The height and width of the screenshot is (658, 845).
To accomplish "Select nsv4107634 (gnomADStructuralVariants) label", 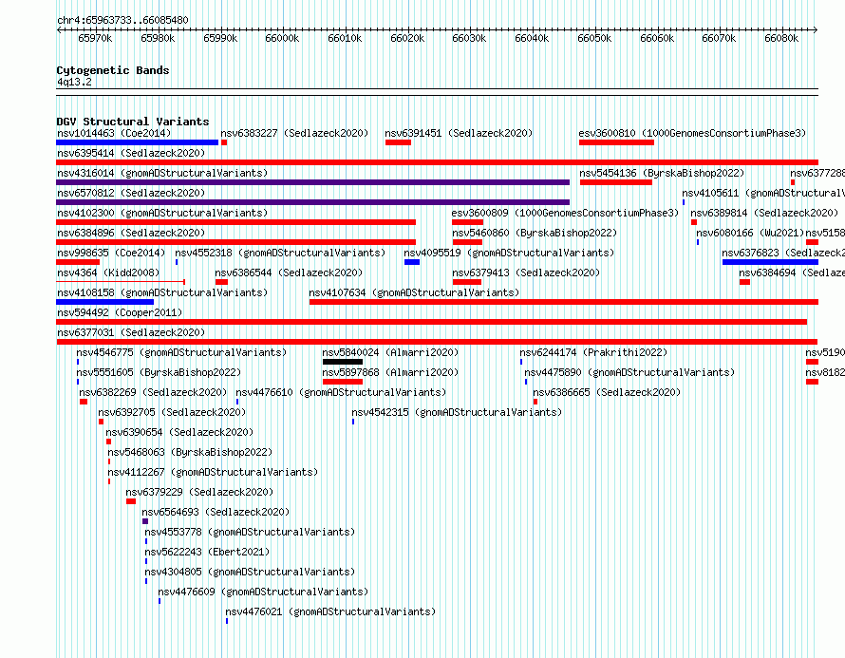I will [x=414, y=292].
